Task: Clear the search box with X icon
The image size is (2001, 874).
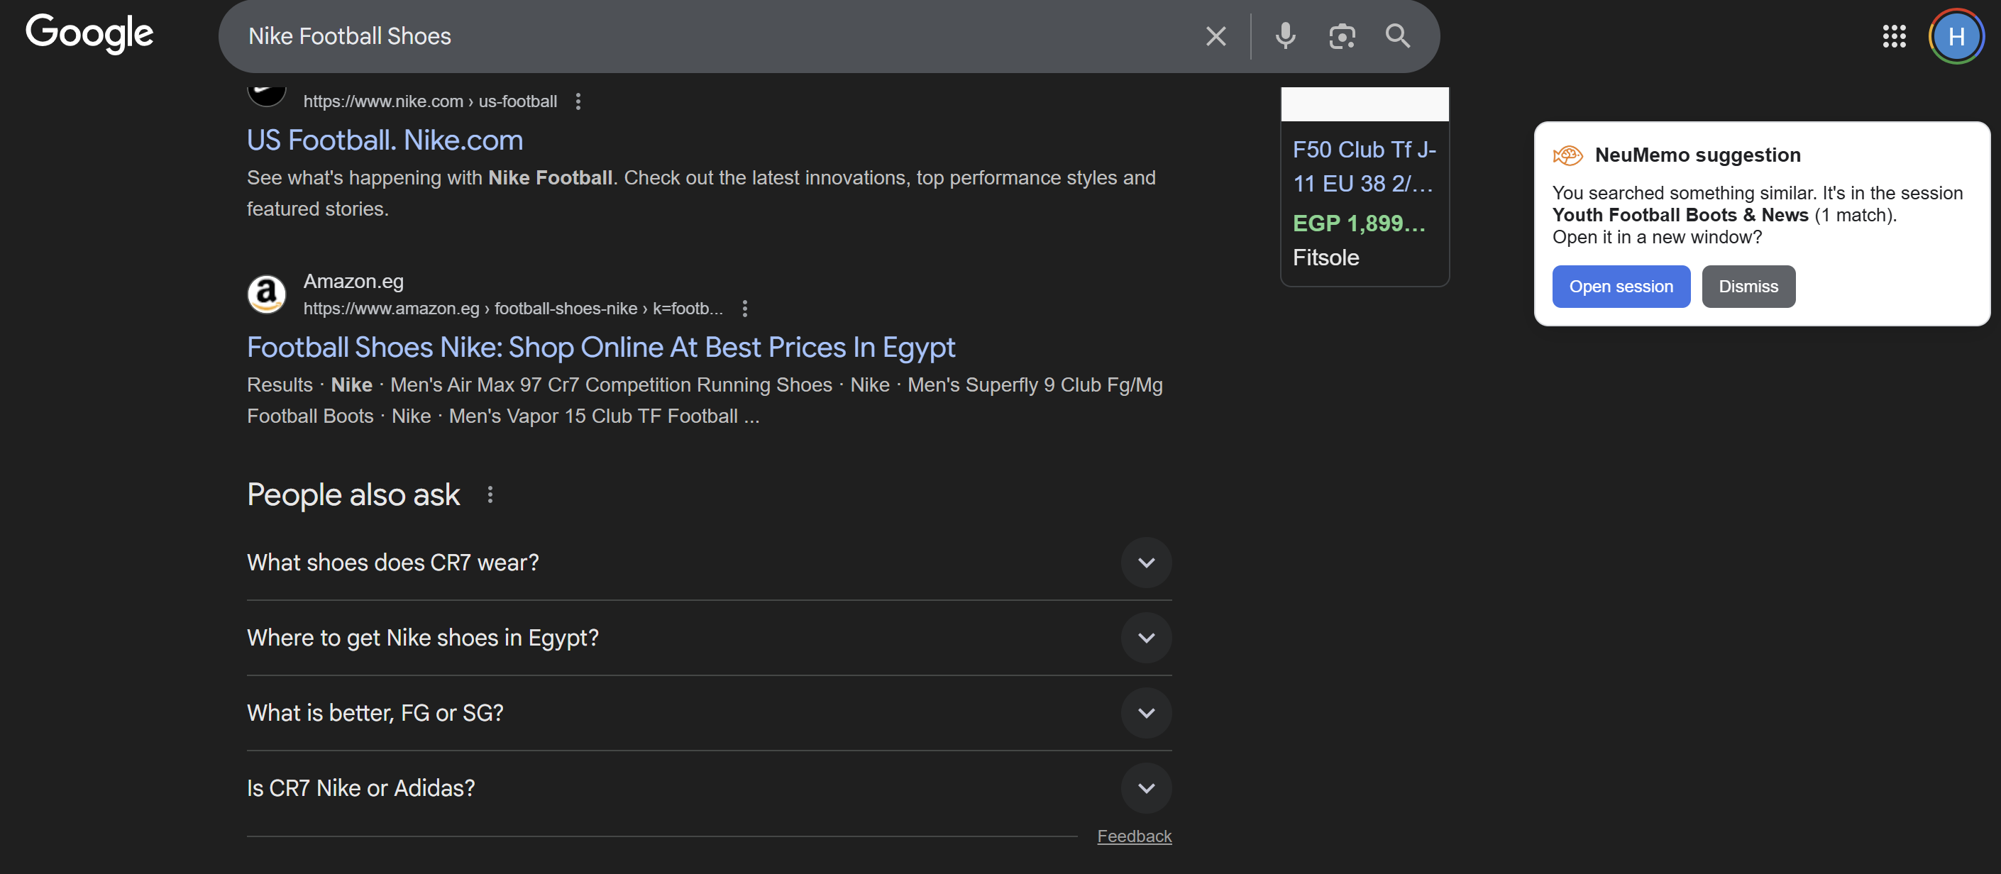Action: [x=1216, y=36]
